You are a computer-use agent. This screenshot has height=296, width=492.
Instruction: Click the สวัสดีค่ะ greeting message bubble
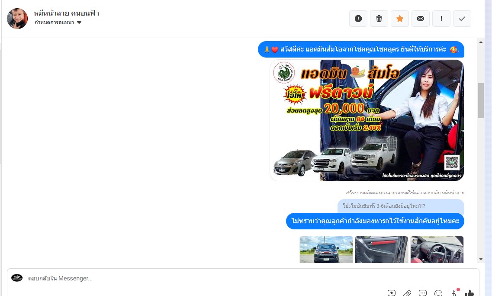(361, 49)
